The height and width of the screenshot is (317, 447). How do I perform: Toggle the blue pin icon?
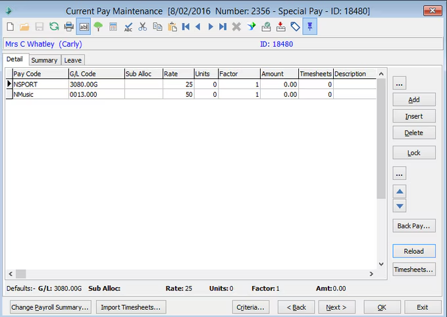coord(309,26)
